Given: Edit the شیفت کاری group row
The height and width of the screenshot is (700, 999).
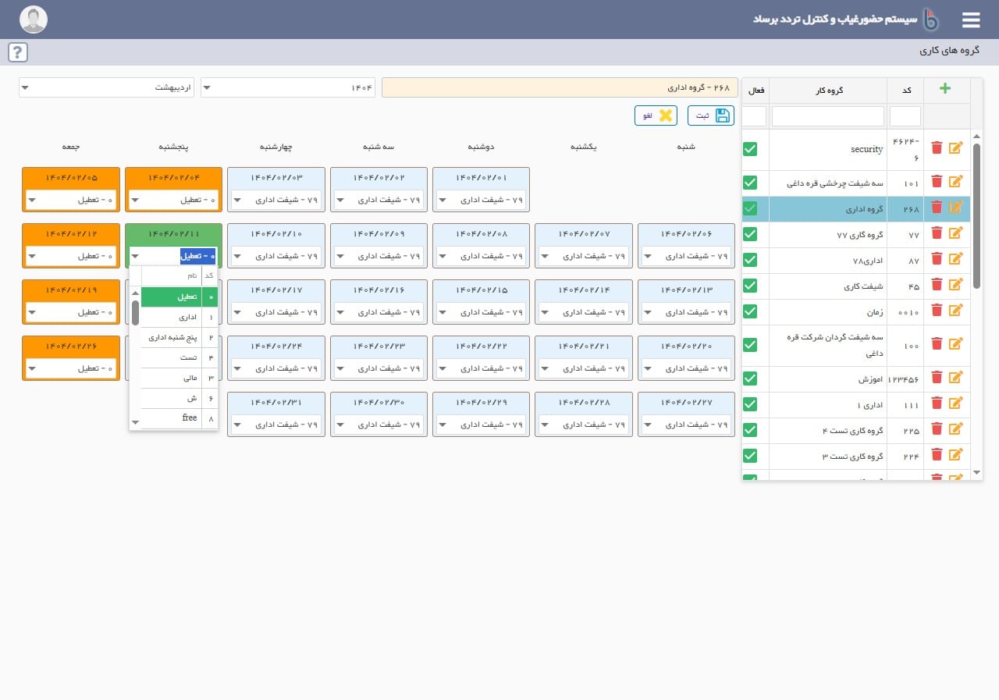Looking at the screenshot, I should point(955,285).
